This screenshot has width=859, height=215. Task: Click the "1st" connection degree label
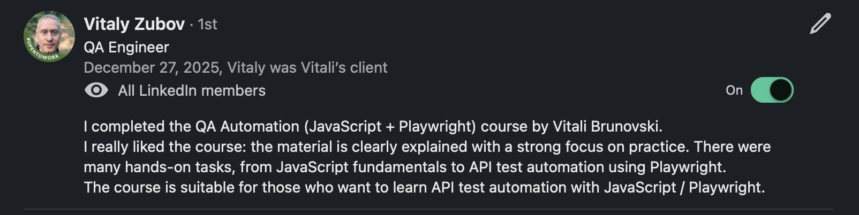[x=207, y=25]
